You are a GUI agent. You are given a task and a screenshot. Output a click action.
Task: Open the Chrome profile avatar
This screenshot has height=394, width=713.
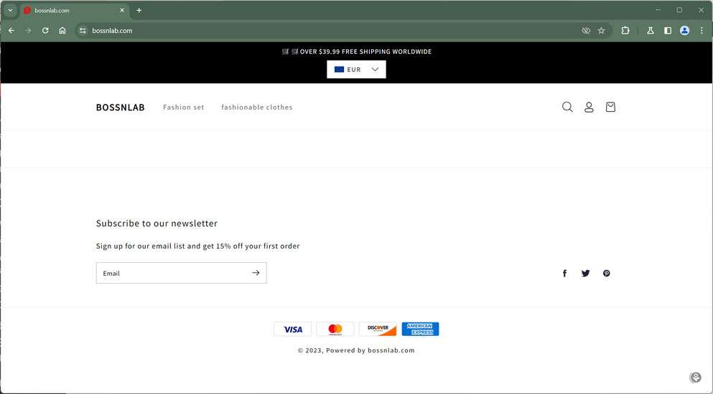click(x=684, y=30)
